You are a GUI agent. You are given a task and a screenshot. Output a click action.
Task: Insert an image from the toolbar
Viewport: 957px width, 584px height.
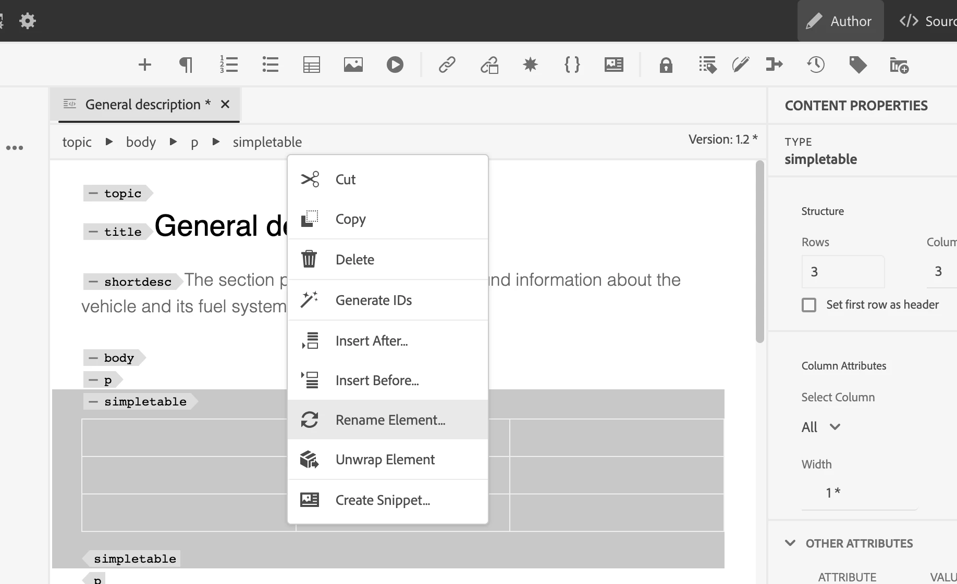353,65
